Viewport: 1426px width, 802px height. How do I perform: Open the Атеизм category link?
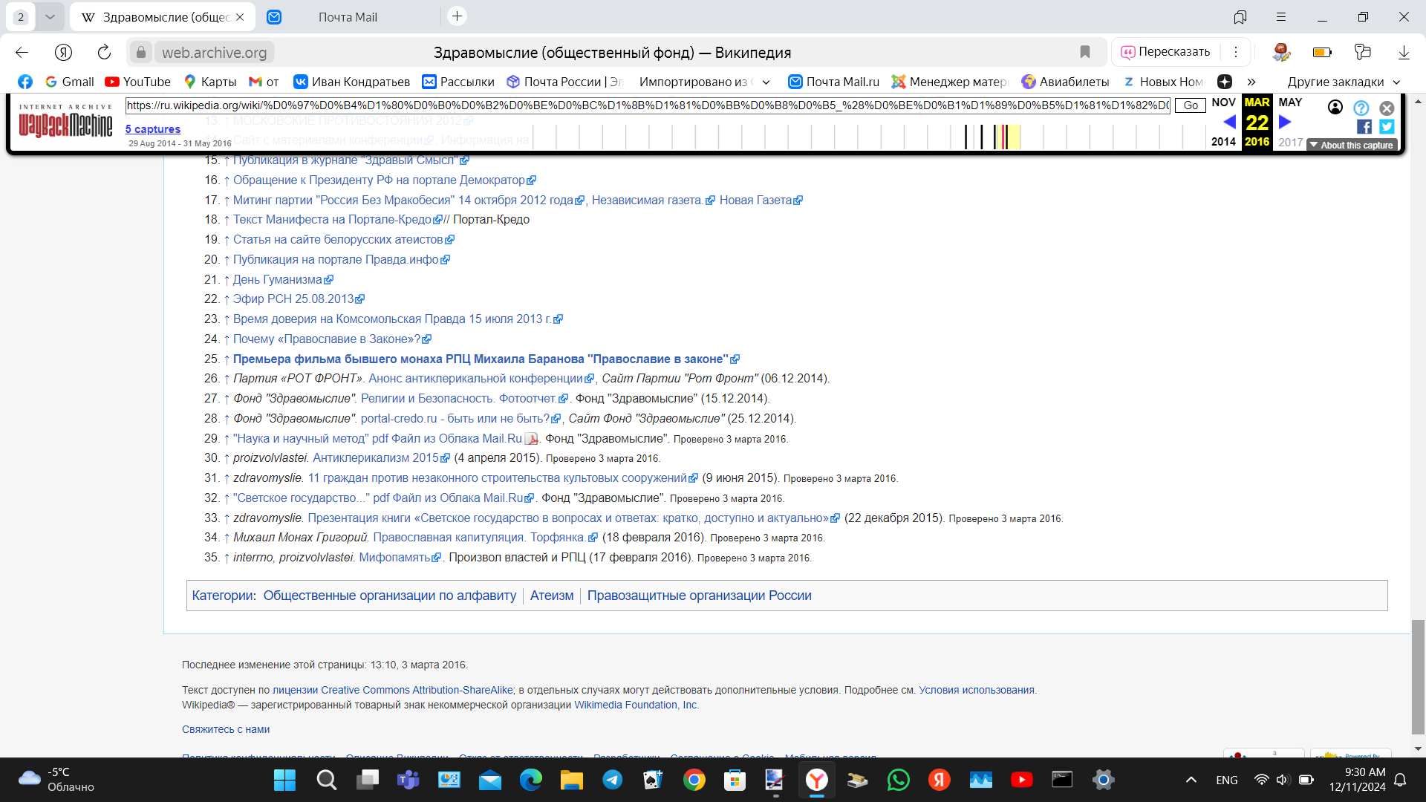tap(552, 596)
